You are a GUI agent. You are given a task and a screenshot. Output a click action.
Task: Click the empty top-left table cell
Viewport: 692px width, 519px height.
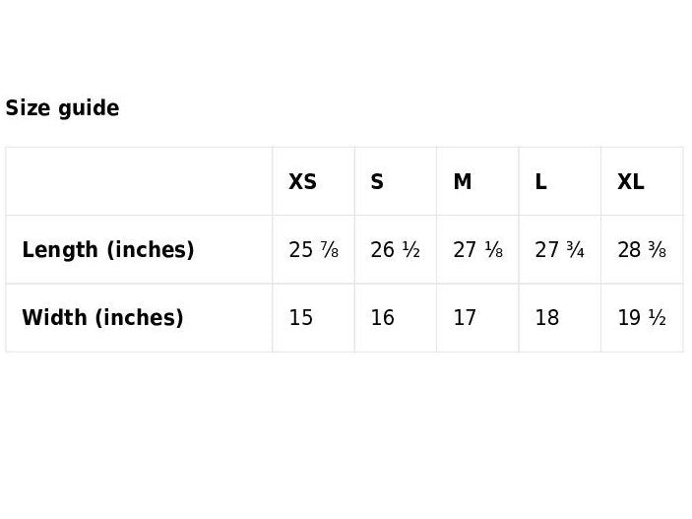point(139,181)
